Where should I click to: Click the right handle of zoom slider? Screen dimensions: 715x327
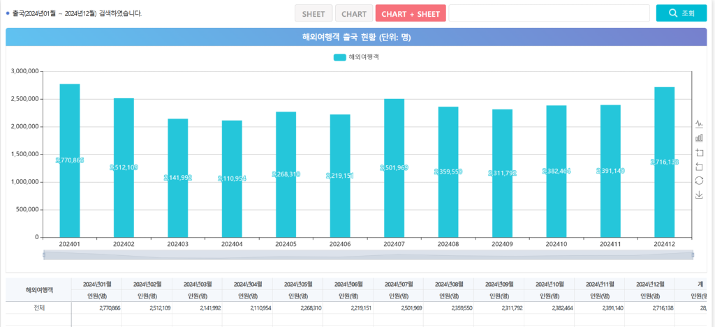pos(693,255)
